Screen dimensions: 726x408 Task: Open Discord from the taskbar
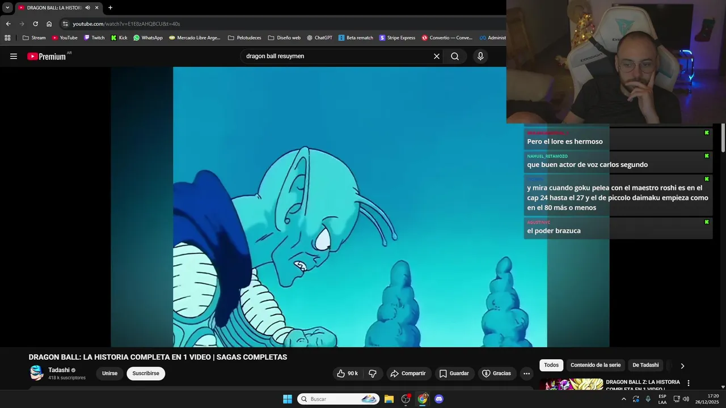coord(439,399)
